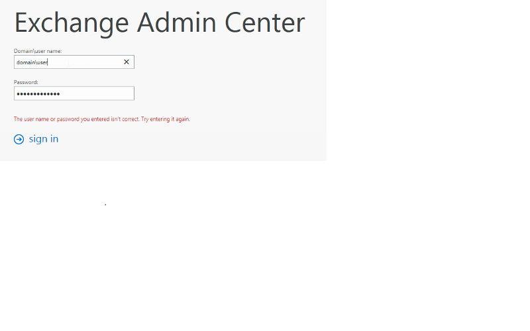Click the word Center in the heading
This screenshot has height=331, width=530.
pos(264,23)
